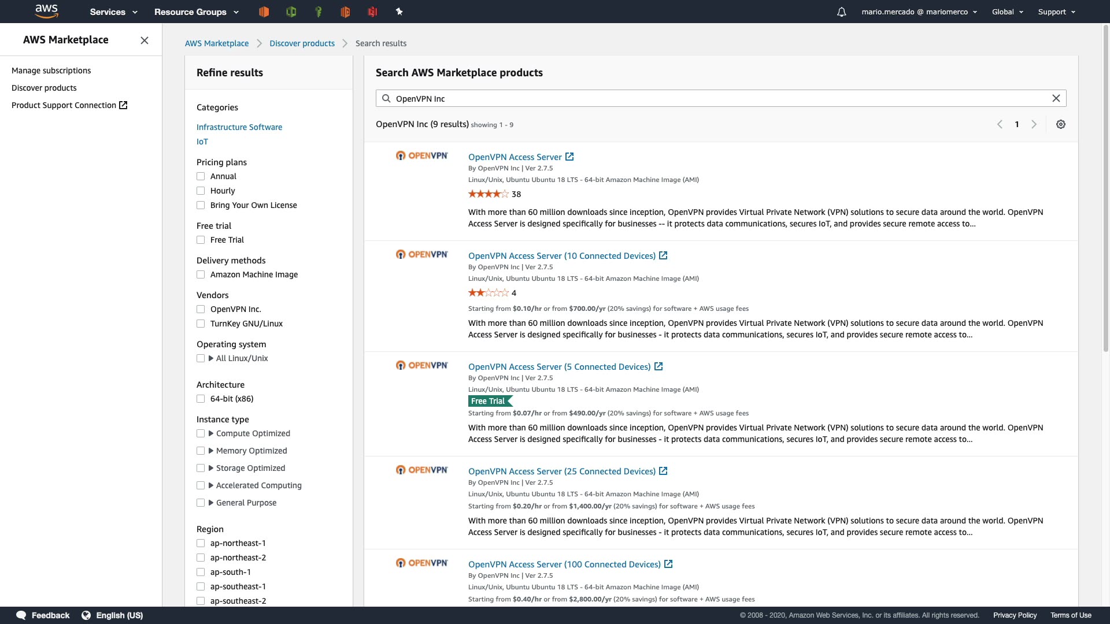Select the Infrastructure Software category link
The height and width of the screenshot is (624, 1110).
click(x=239, y=127)
